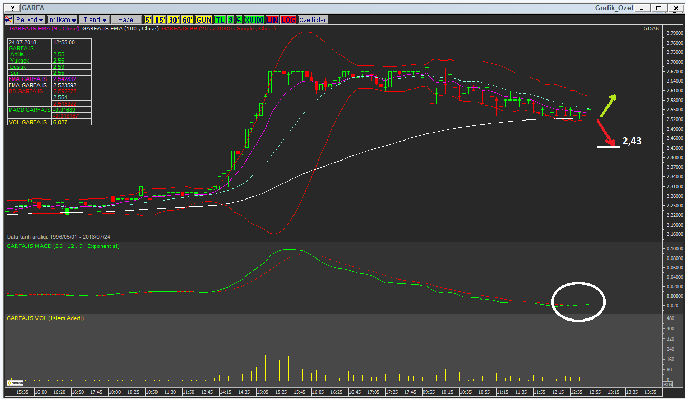Compare the chart relative to XU100
This screenshot has width=686, height=399.
[x=254, y=19]
